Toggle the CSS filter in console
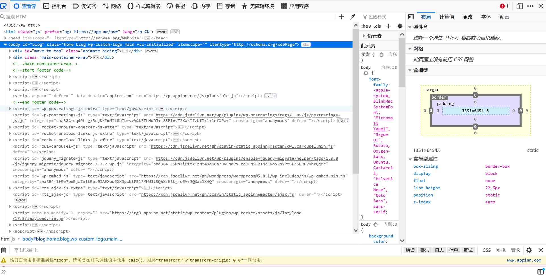Image resolution: width=546 pixels, height=275 pixels. [486, 250]
